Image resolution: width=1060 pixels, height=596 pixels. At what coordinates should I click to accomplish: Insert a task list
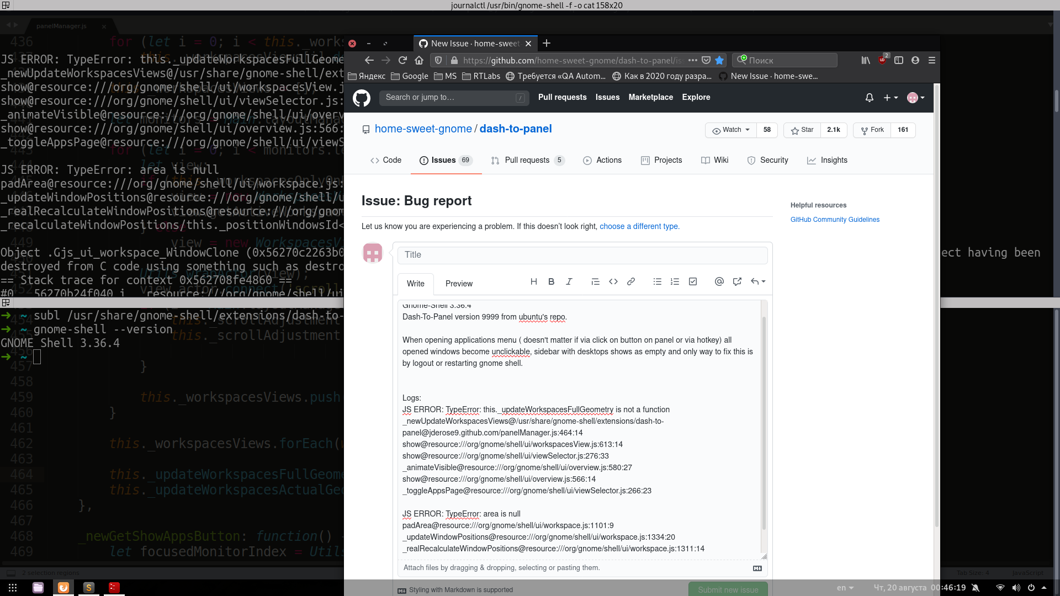click(x=693, y=281)
